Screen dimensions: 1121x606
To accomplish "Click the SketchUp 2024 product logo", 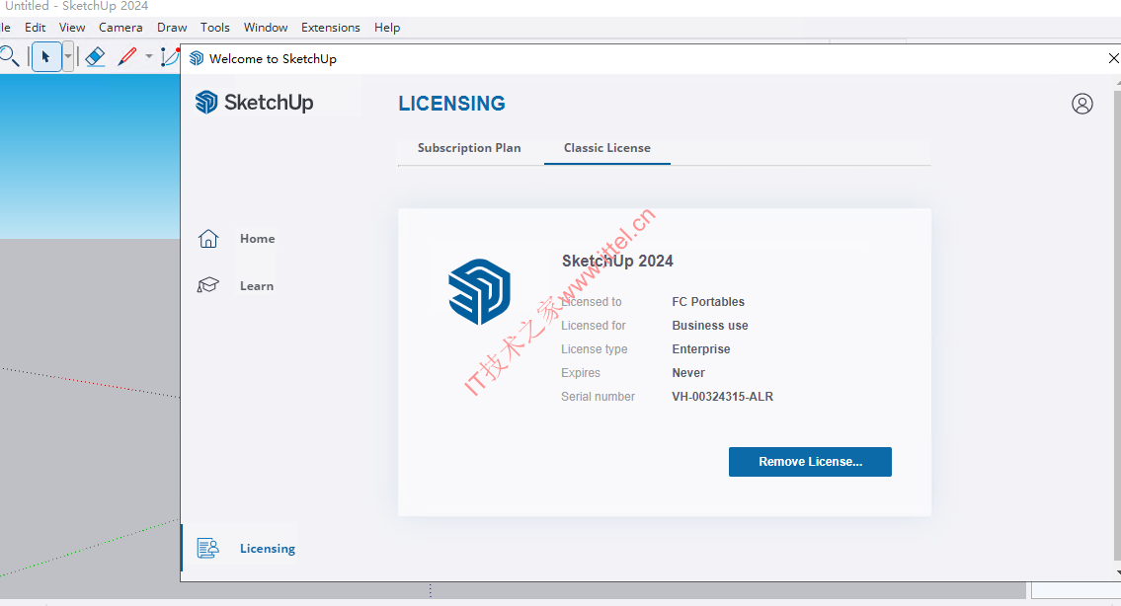I will [480, 291].
